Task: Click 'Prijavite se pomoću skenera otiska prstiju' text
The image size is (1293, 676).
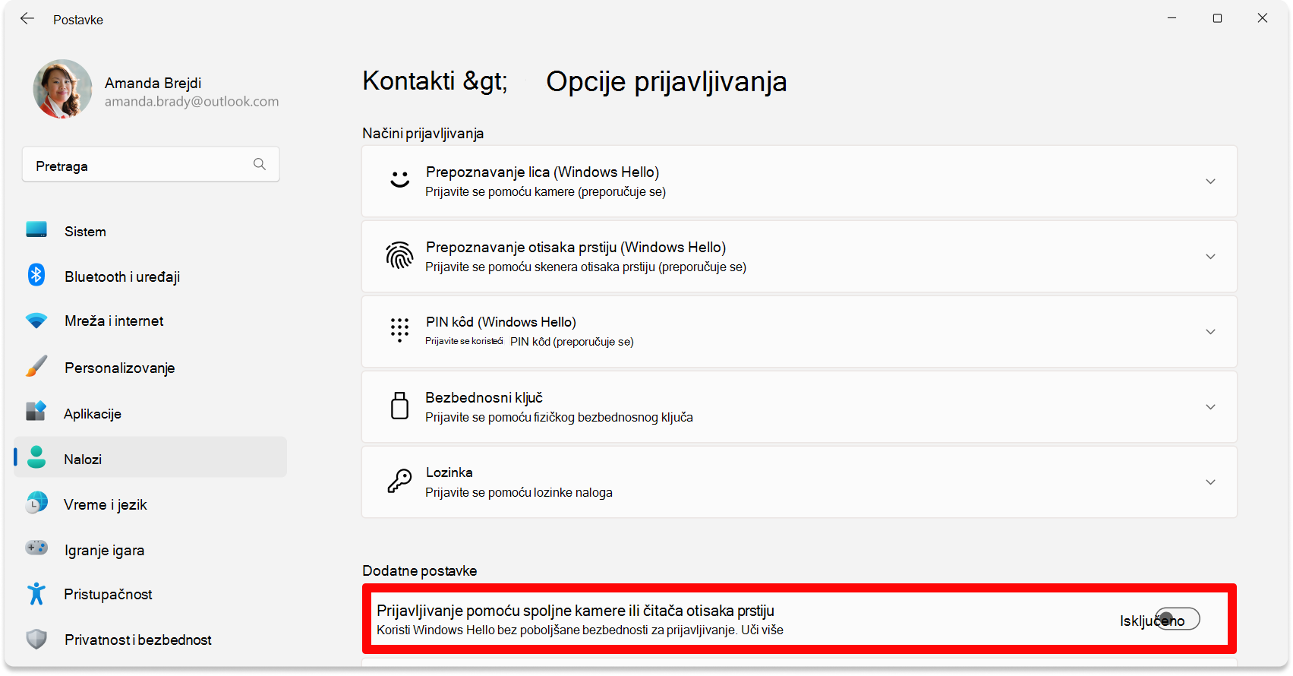Action: pyautogui.click(x=585, y=267)
